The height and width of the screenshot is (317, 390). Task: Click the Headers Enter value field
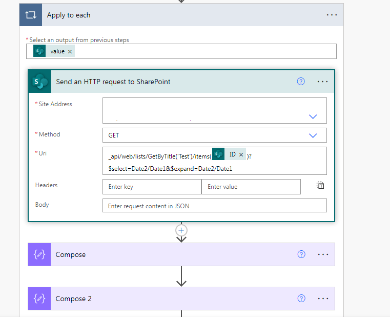(x=251, y=187)
